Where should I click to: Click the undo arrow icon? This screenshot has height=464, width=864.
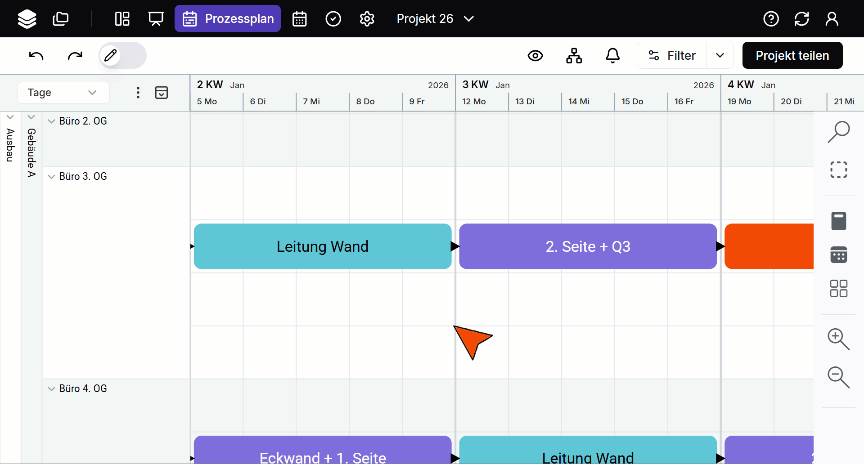36,55
